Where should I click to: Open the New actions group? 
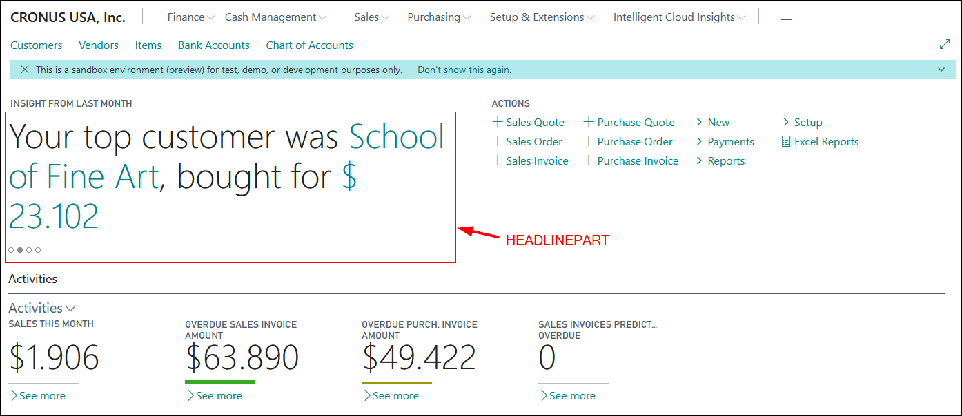tap(718, 122)
